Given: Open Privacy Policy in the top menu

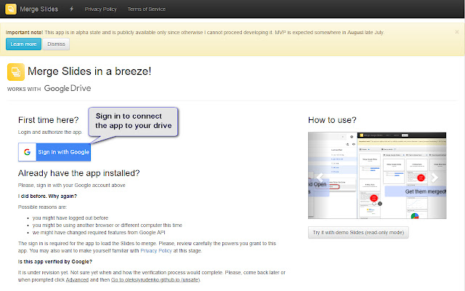Looking at the screenshot, I should click(100, 9).
